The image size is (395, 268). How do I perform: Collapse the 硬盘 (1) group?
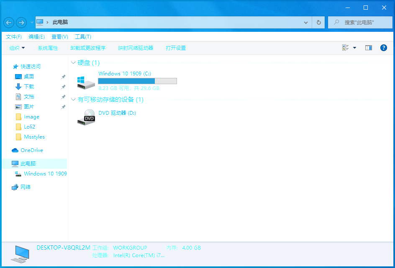73,63
